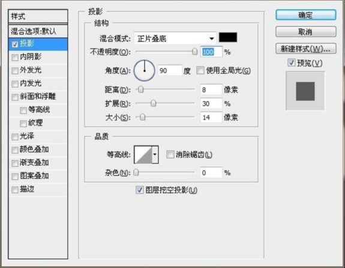Viewport: 345px width, 268px height.
Task: Click the style preview thumbnail square
Action: coord(305,91)
